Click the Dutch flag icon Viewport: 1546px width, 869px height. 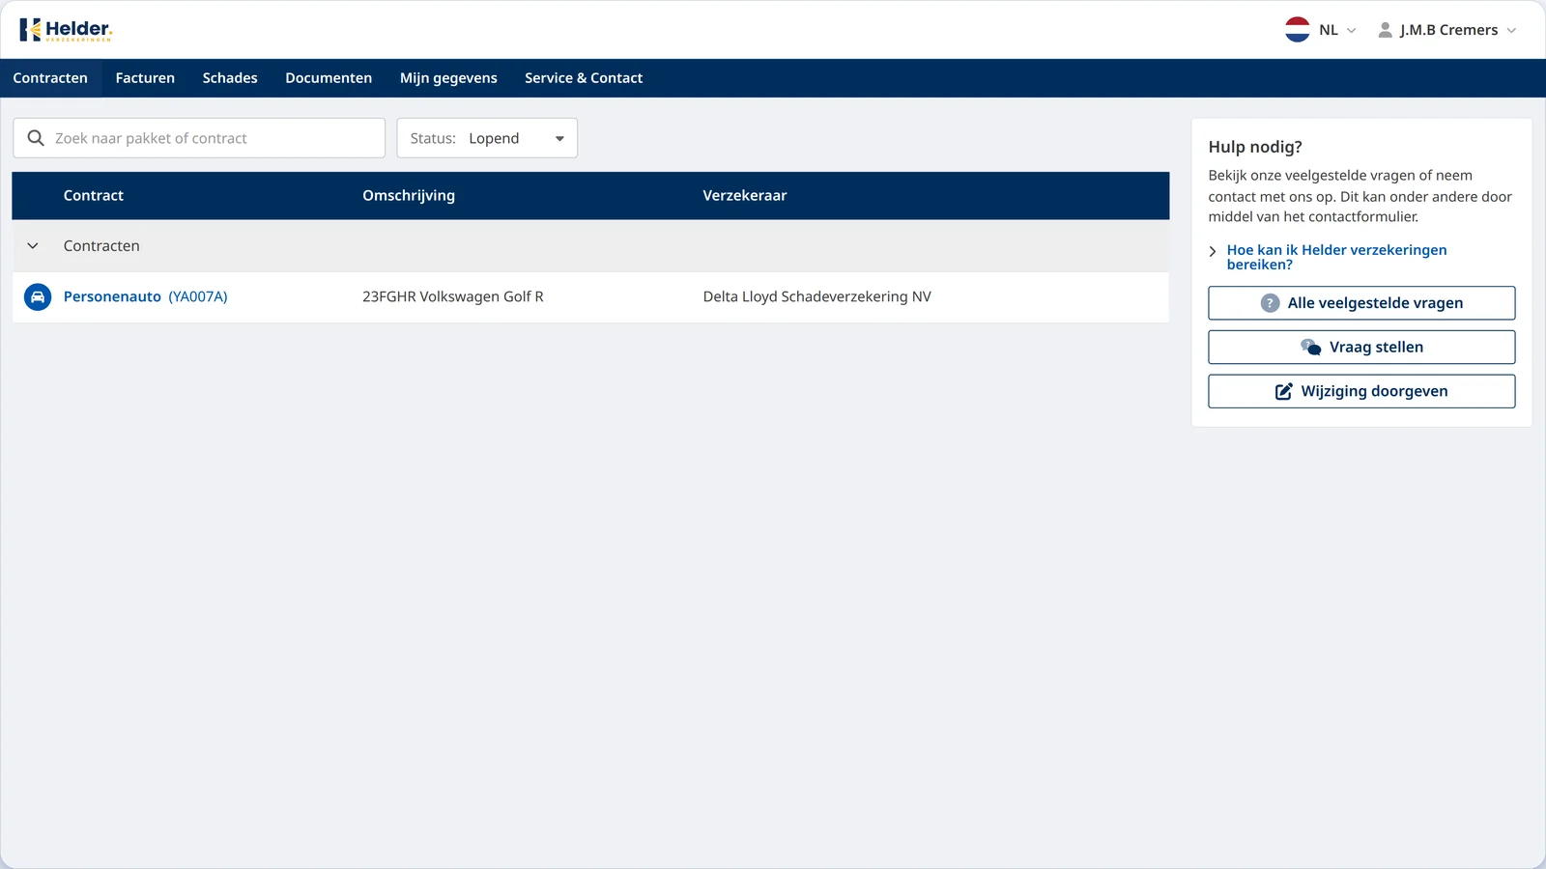click(1297, 30)
